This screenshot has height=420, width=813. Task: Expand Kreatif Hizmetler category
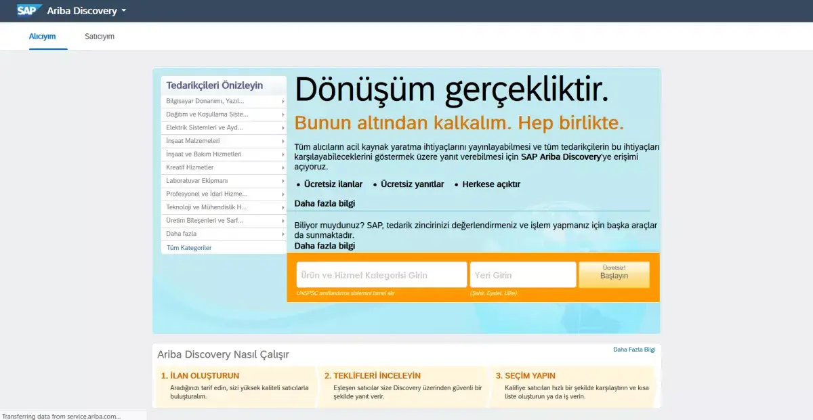click(224, 167)
